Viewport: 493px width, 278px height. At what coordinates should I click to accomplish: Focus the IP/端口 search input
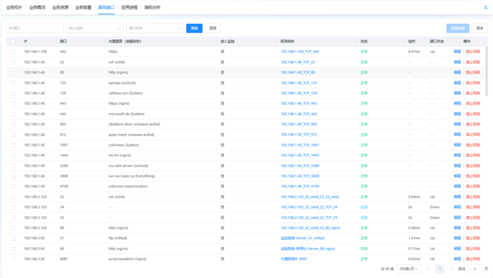coord(35,29)
